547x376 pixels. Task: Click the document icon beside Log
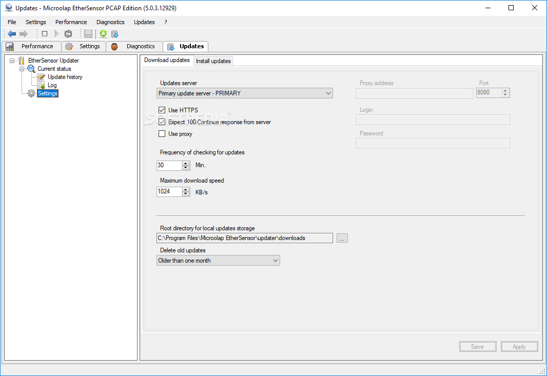[42, 85]
